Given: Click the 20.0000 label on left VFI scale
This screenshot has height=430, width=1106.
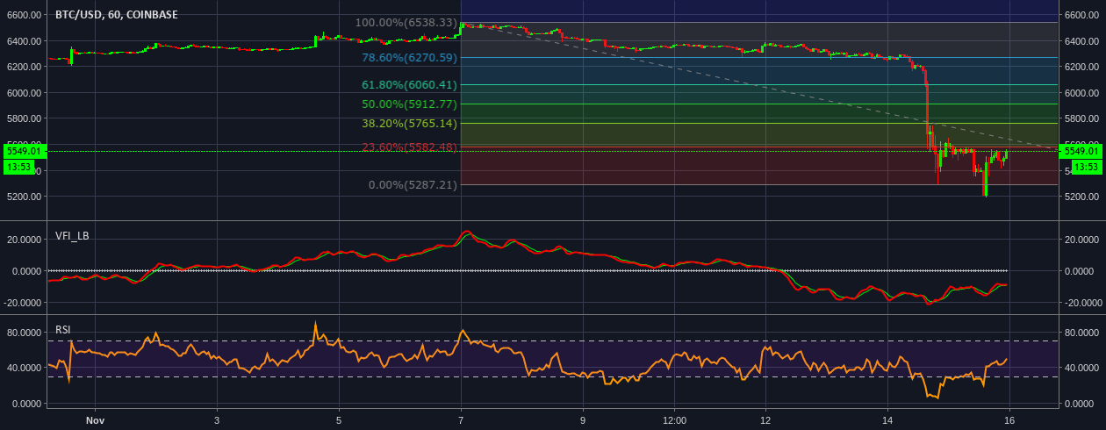Looking at the screenshot, I should (x=24, y=240).
